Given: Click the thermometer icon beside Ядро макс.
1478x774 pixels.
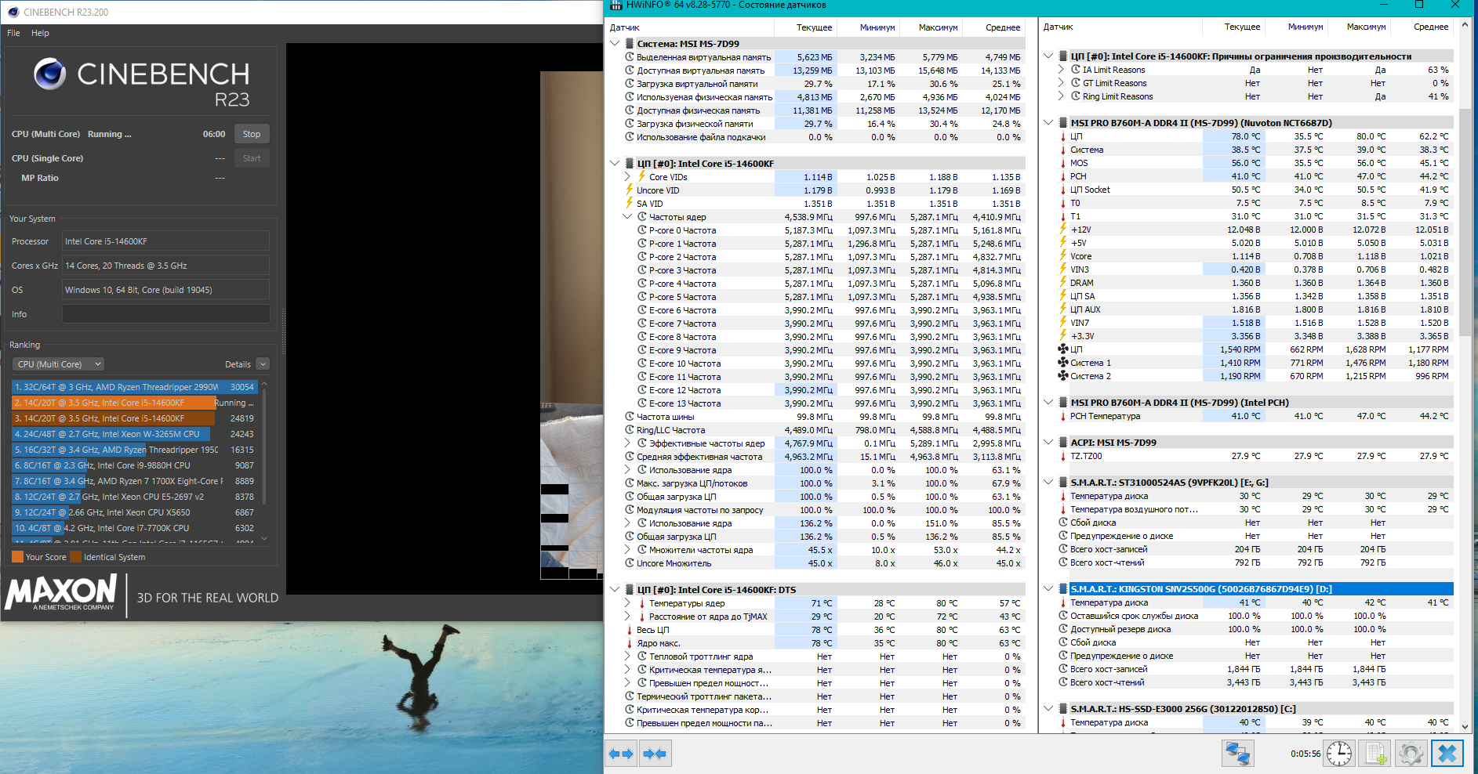Looking at the screenshot, I should pyautogui.click(x=630, y=643).
